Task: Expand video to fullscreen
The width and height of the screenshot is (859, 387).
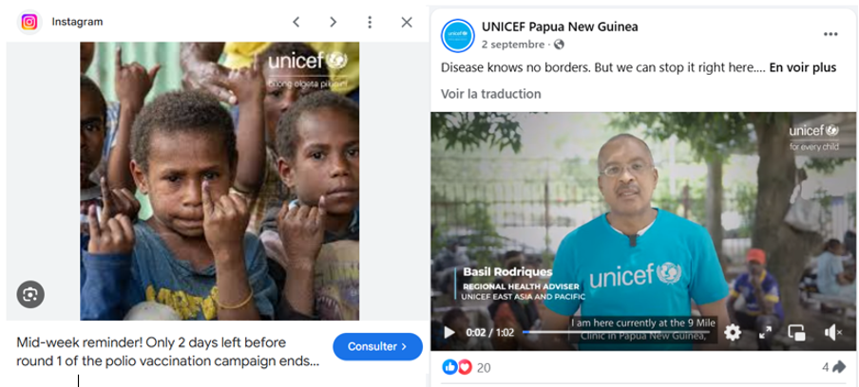Action: coord(765,332)
